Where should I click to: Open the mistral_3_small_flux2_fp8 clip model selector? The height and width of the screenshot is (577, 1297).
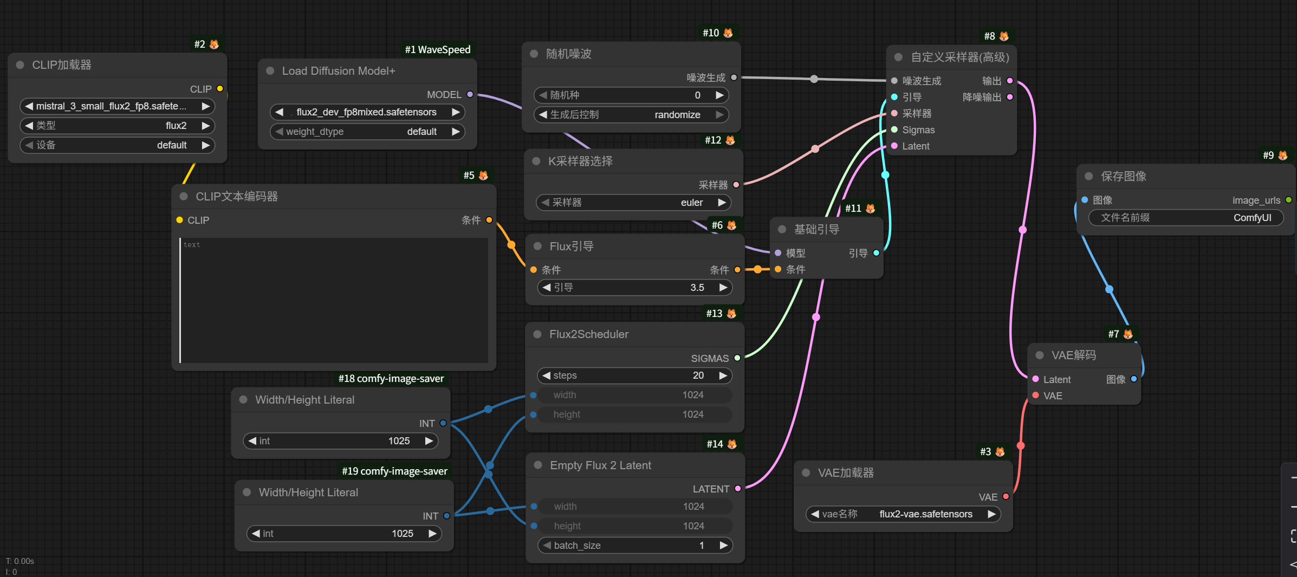pos(118,106)
